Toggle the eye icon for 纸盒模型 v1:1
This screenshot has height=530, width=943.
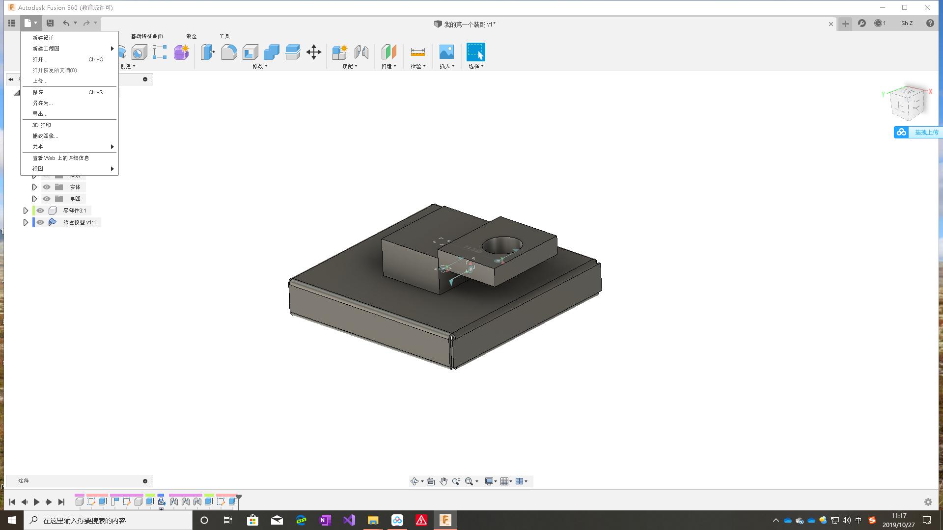(40, 222)
